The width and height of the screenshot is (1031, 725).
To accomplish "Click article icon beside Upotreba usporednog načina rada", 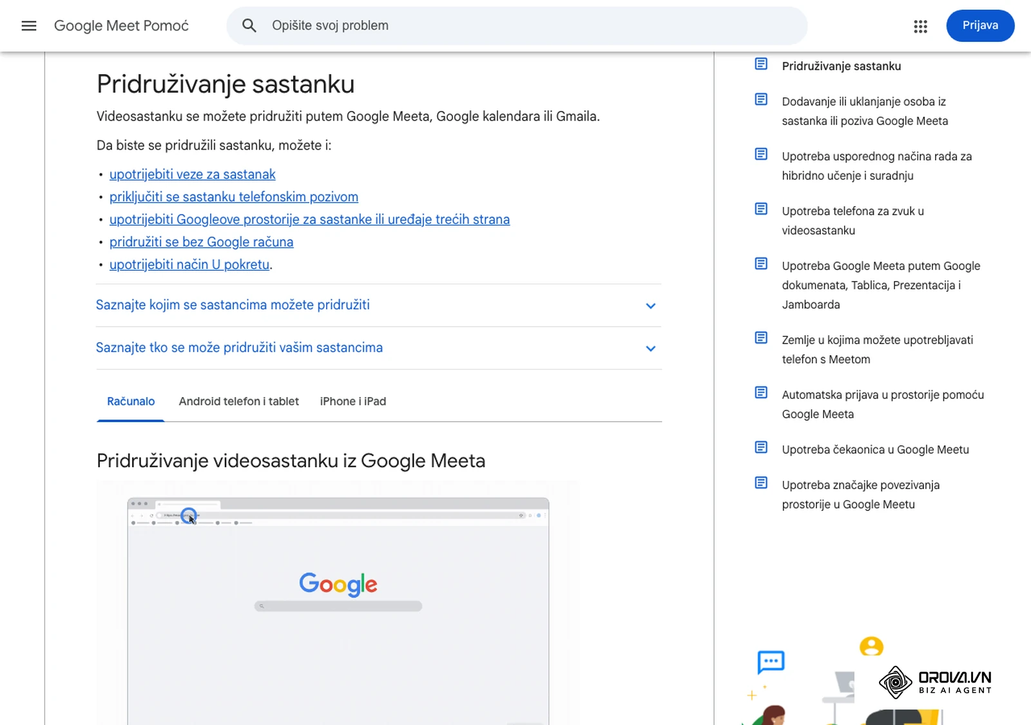I will [761, 154].
